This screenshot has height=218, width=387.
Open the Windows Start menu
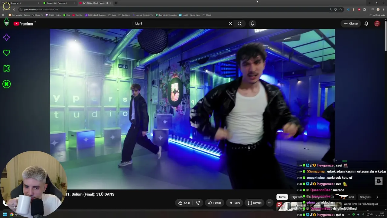tap(5, 215)
